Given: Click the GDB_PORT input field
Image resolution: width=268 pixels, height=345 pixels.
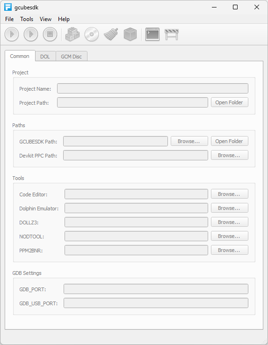Looking at the screenshot, I should click(156, 289).
